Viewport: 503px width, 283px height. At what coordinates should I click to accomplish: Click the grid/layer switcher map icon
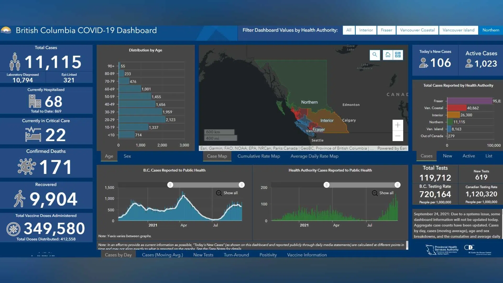tap(398, 55)
